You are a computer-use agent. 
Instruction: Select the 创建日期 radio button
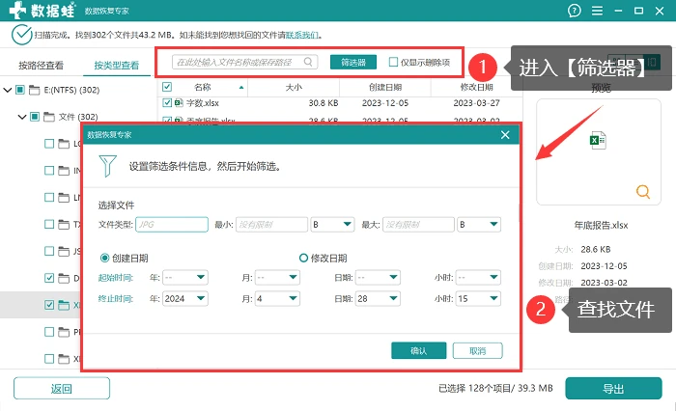(104, 258)
